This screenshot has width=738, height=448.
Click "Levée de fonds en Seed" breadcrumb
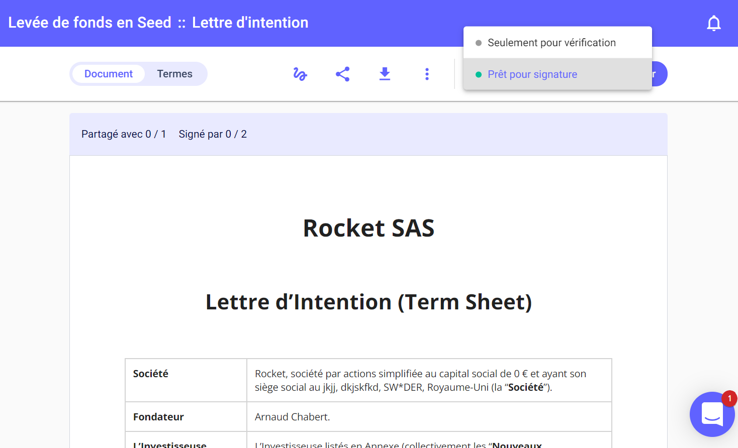tap(89, 23)
